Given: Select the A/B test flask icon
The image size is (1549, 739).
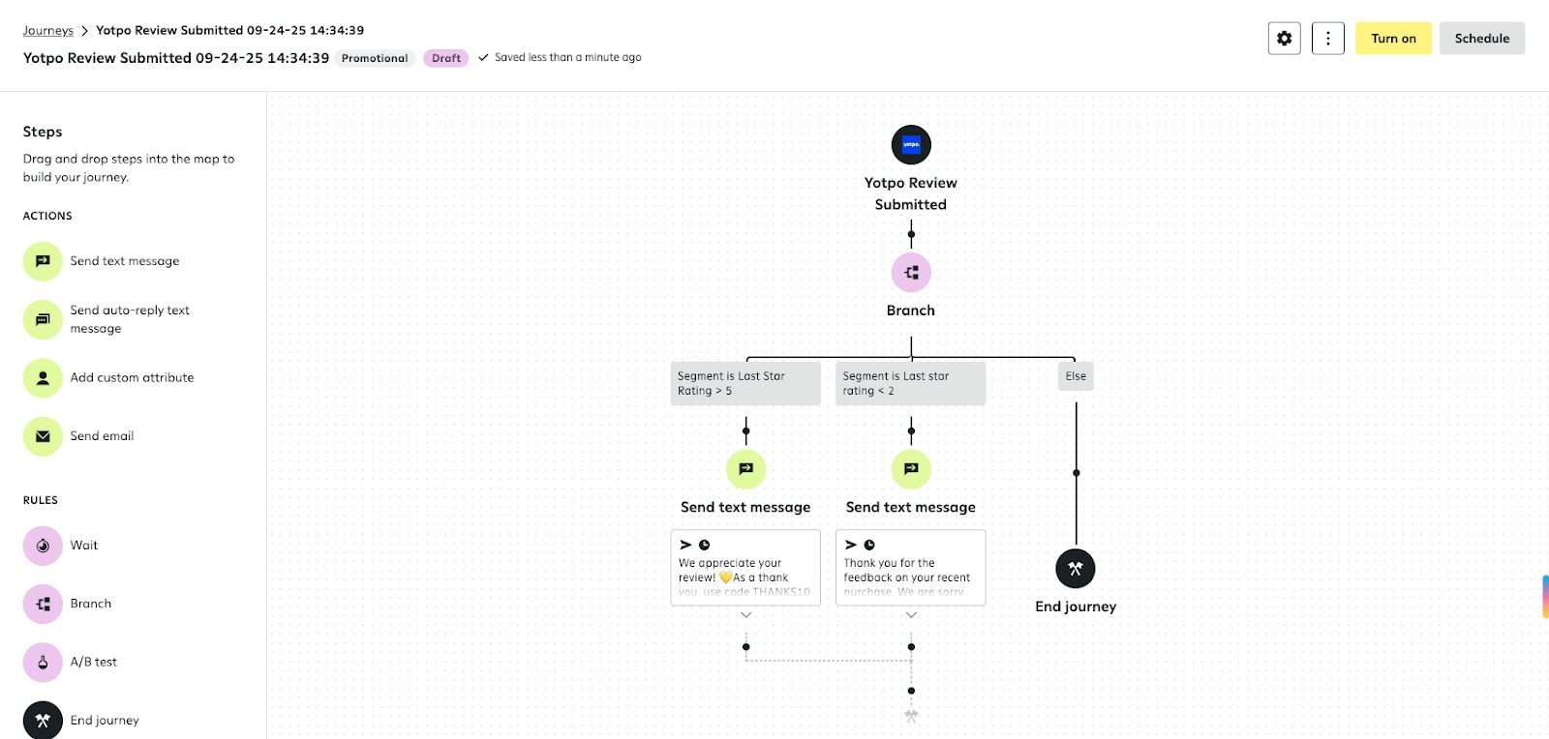Looking at the screenshot, I should [x=43, y=663].
